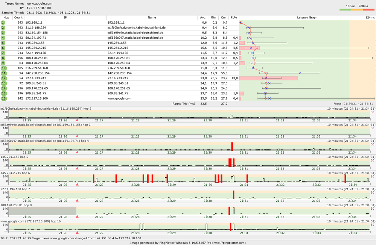This screenshot has width=376, height=245.
Task: Click the hop 12 green circle
Action: 4,78
